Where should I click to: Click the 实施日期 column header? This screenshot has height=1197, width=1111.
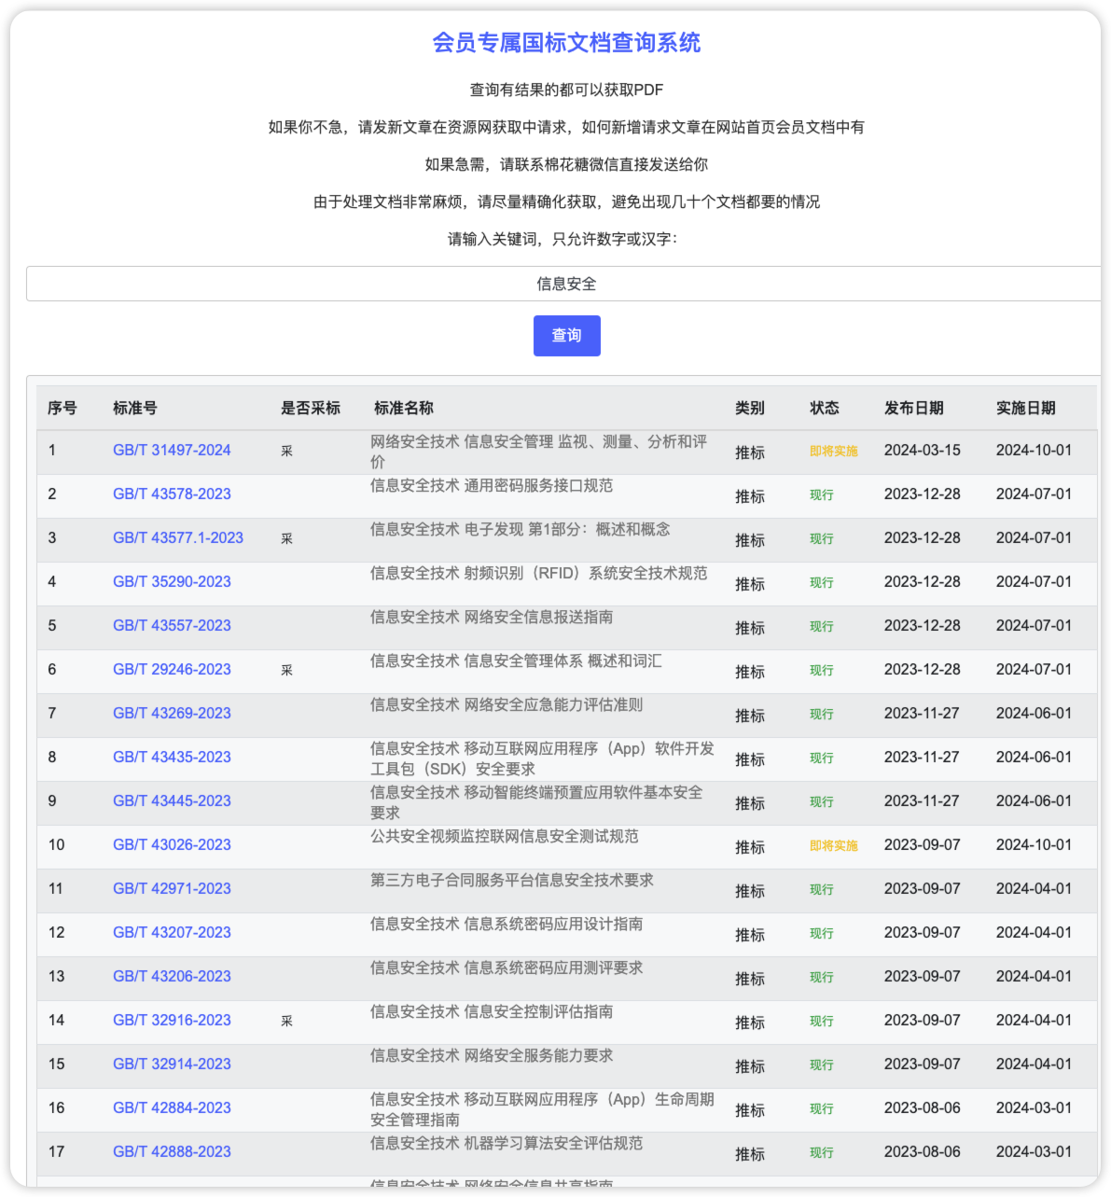click(1026, 408)
